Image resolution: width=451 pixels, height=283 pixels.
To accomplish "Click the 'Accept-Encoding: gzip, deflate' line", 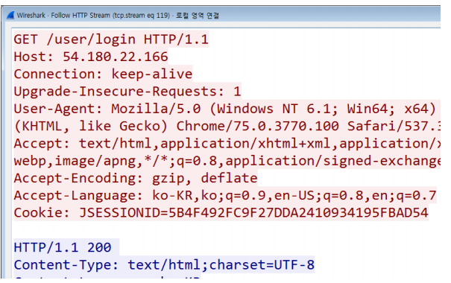I will tap(136, 178).
